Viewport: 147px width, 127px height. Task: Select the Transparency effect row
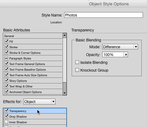pos(35,111)
